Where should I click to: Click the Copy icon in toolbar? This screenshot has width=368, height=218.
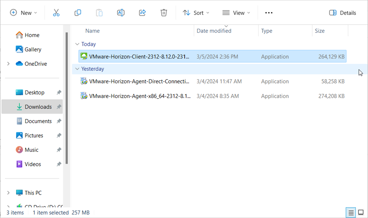tap(78, 13)
